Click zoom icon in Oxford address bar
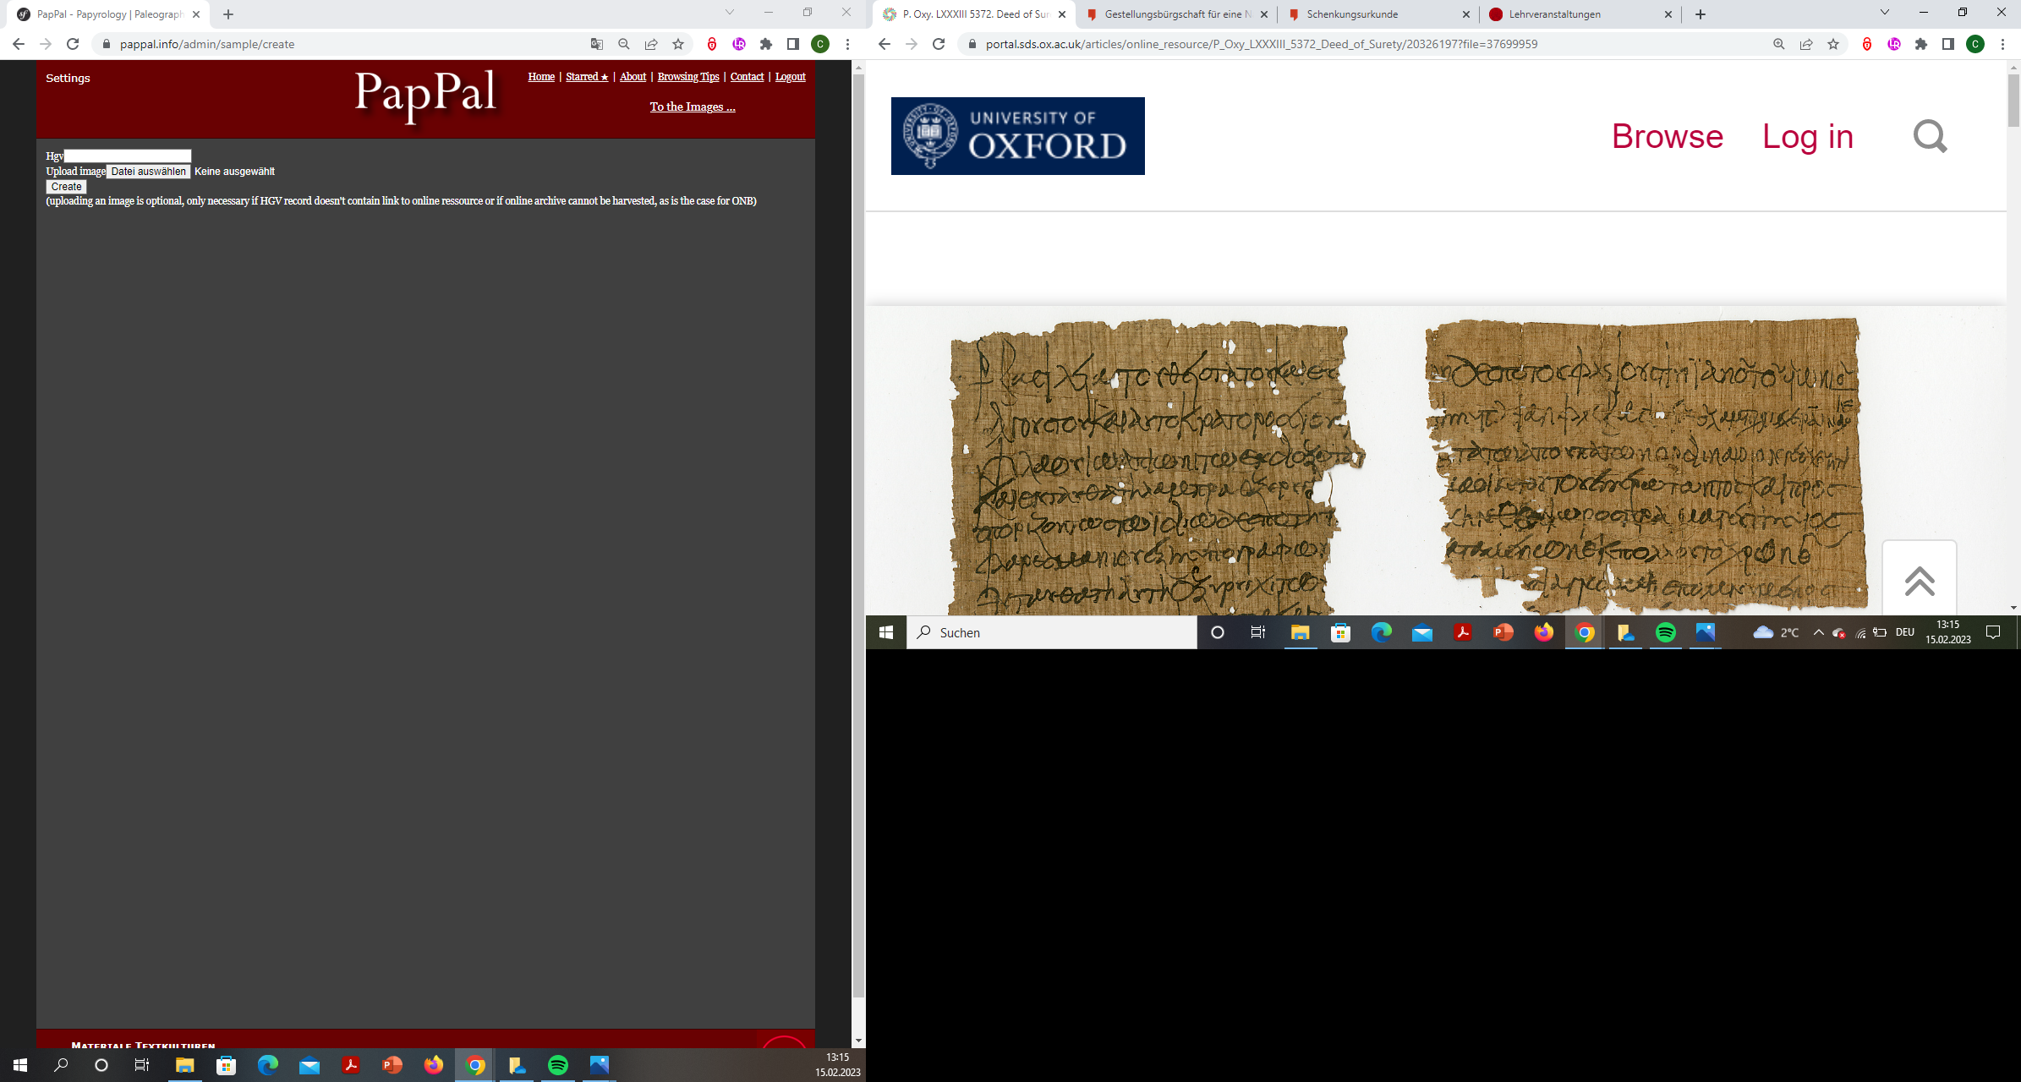The image size is (2021, 1082). pyautogui.click(x=1779, y=44)
